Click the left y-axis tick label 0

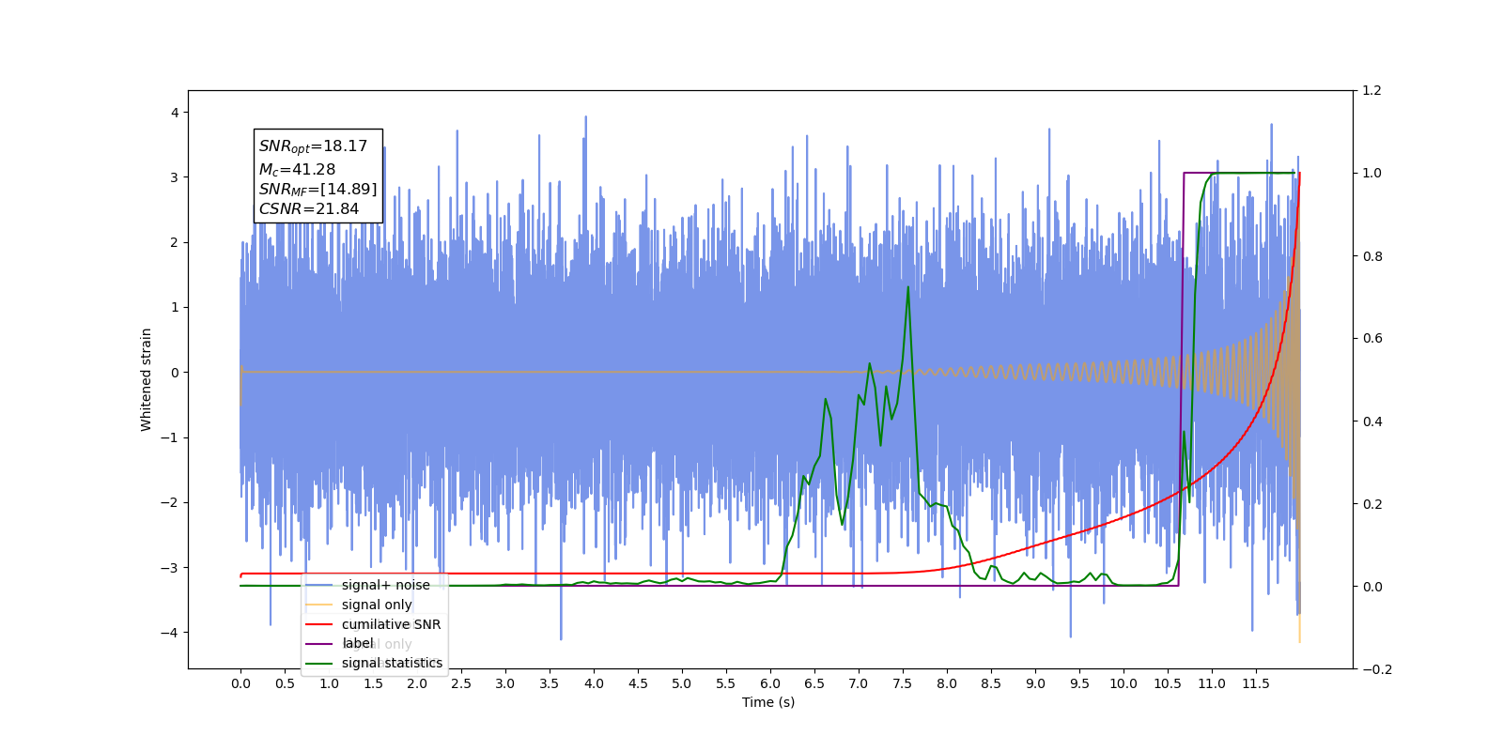(175, 373)
